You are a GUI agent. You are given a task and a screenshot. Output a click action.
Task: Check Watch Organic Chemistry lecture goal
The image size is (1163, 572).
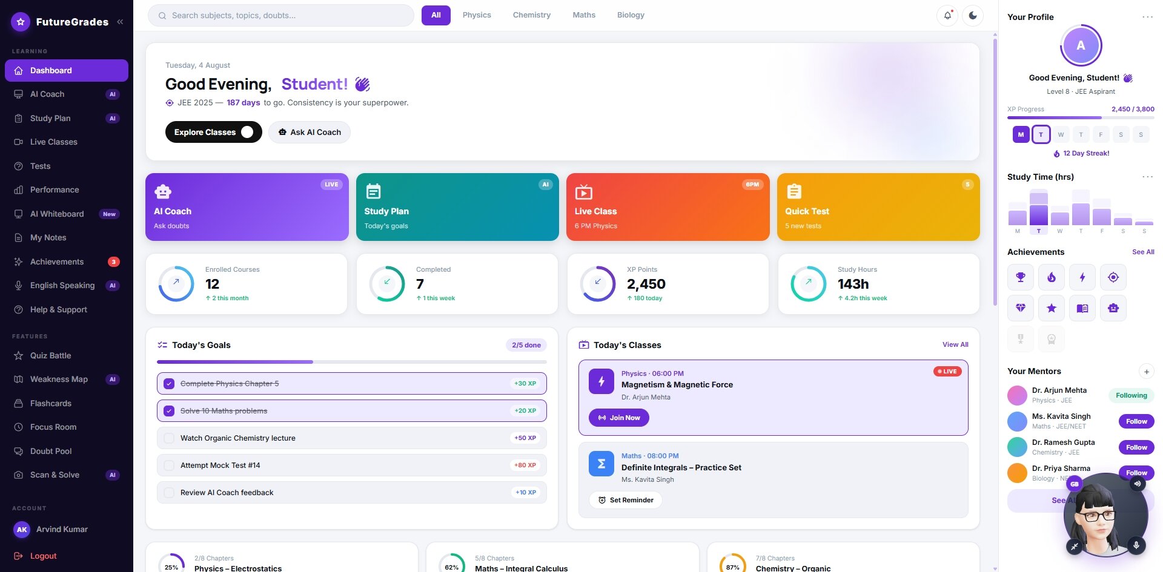(x=169, y=438)
